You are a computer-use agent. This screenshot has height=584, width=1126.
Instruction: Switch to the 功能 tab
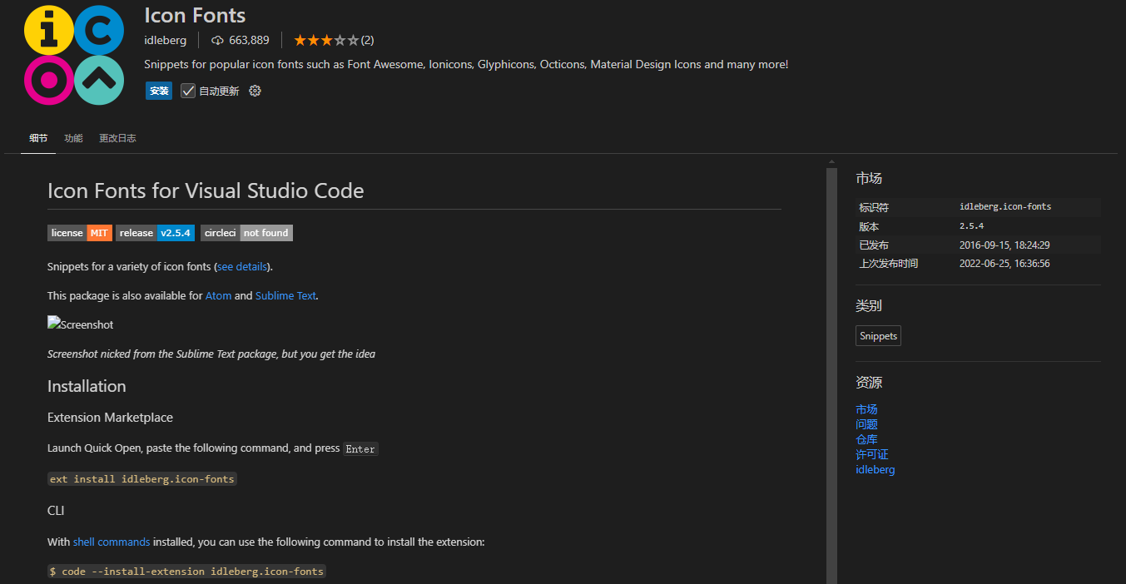[x=73, y=138]
